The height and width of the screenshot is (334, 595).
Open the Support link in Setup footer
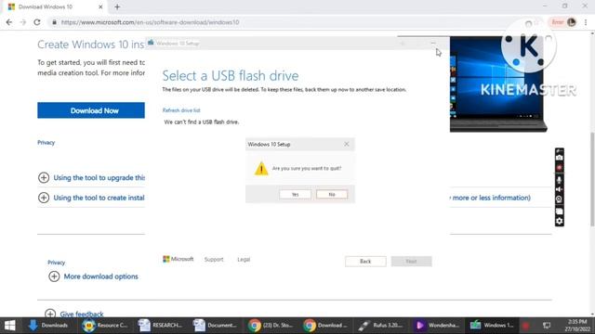tap(214, 260)
